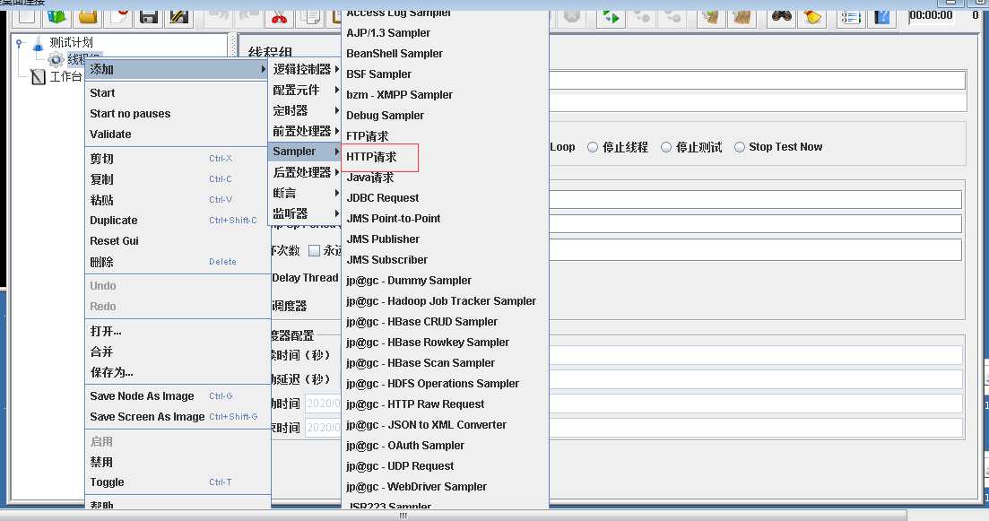The width and height of the screenshot is (989, 521).
Task: Click Validate in the context menu
Action: [110, 135]
